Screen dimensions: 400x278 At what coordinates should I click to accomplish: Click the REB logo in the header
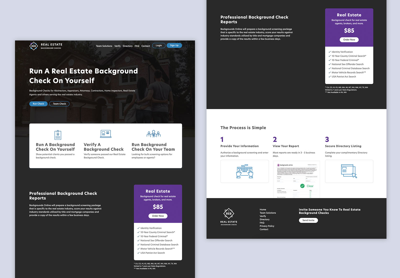coord(34,46)
